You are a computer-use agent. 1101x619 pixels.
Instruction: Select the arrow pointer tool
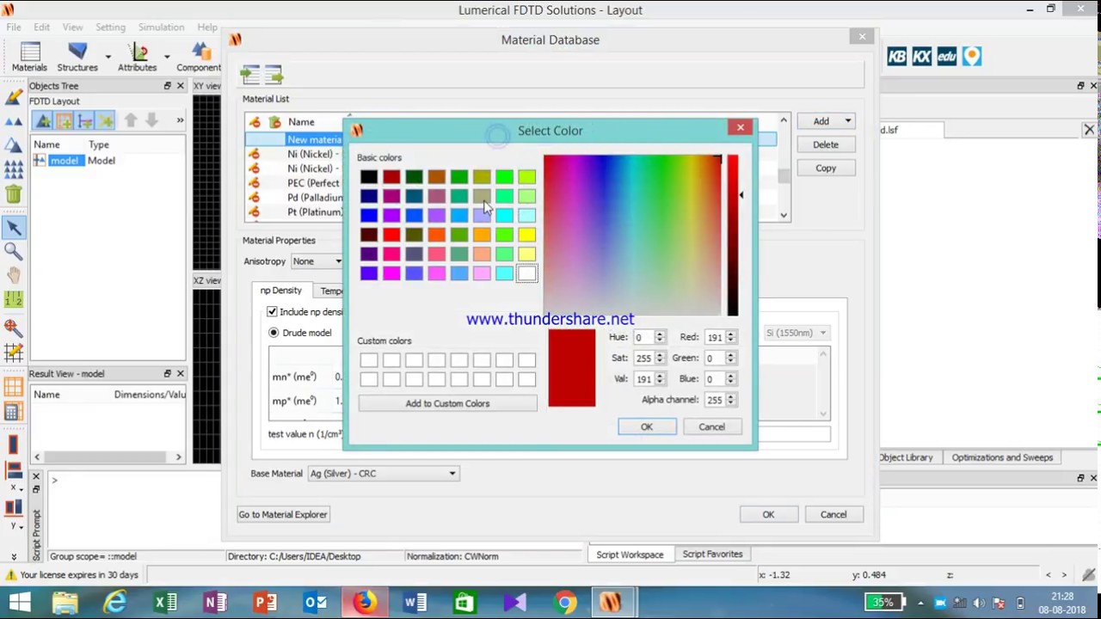(13, 228)
